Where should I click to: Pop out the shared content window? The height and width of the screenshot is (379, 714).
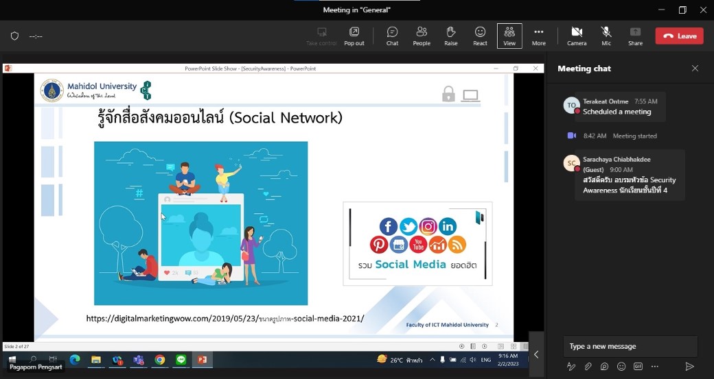(x=354, y=36)
